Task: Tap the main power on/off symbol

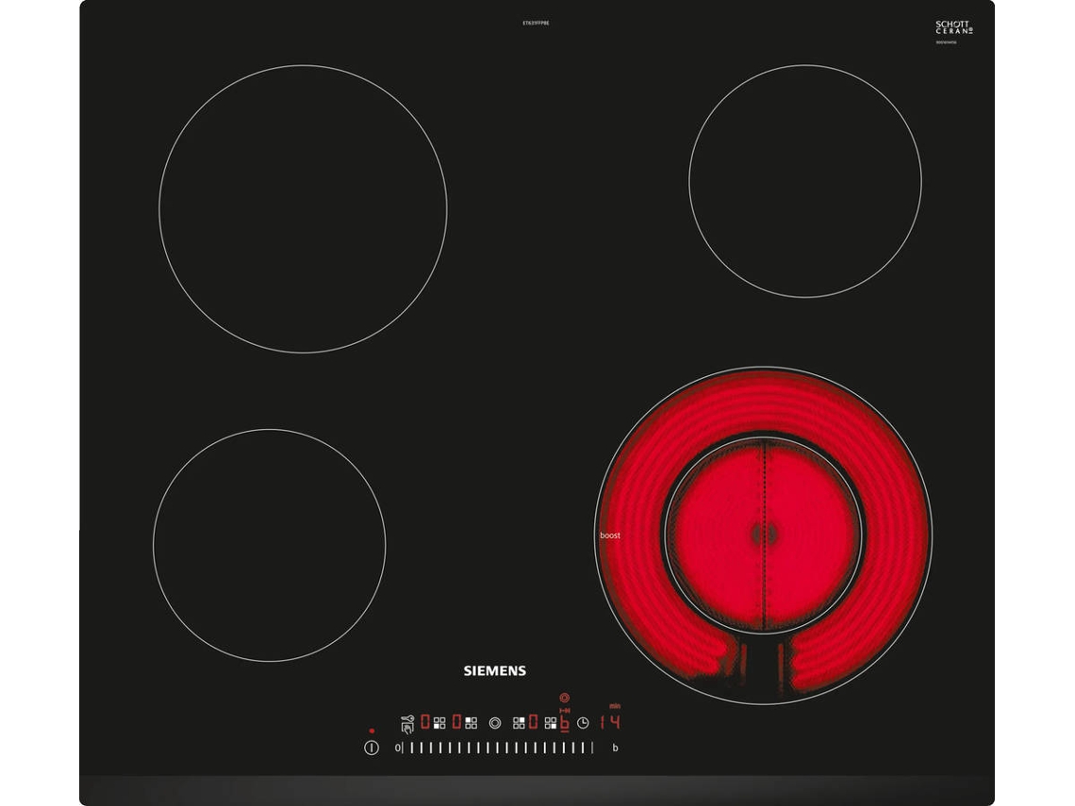Action: [372, 748]
